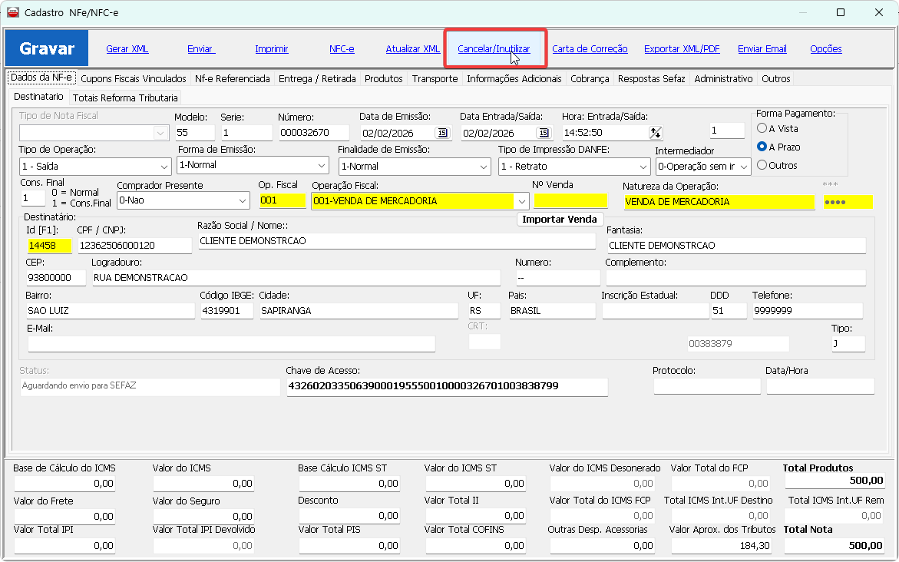The image size is (899, 562).
Task: Switch to the Produtos tab
Action: [383, 78]
